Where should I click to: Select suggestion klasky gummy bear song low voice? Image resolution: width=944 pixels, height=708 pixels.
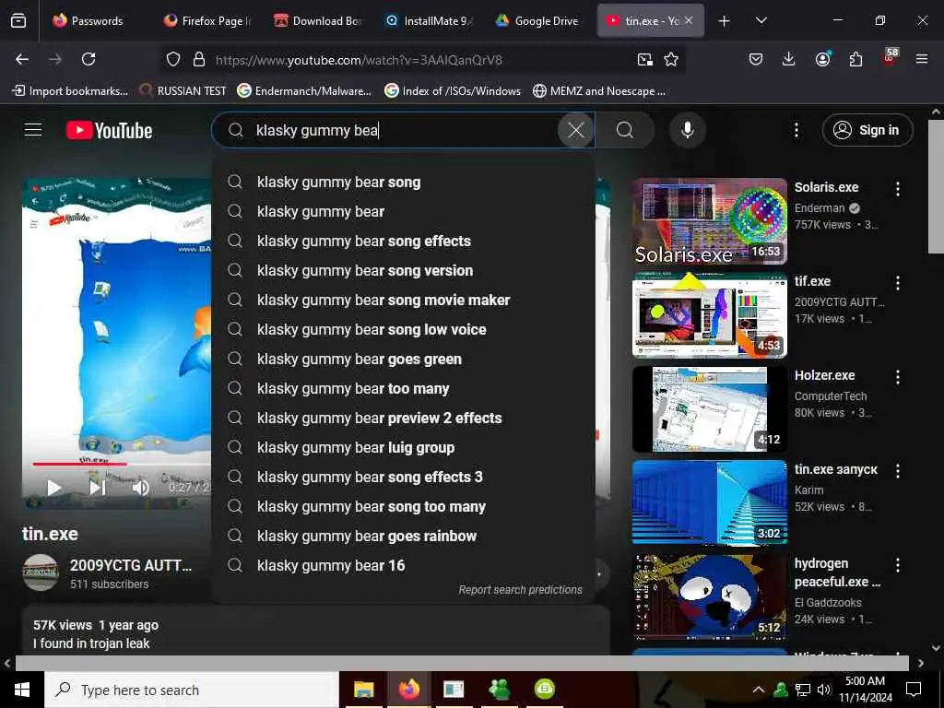click(x=403, y=329)
